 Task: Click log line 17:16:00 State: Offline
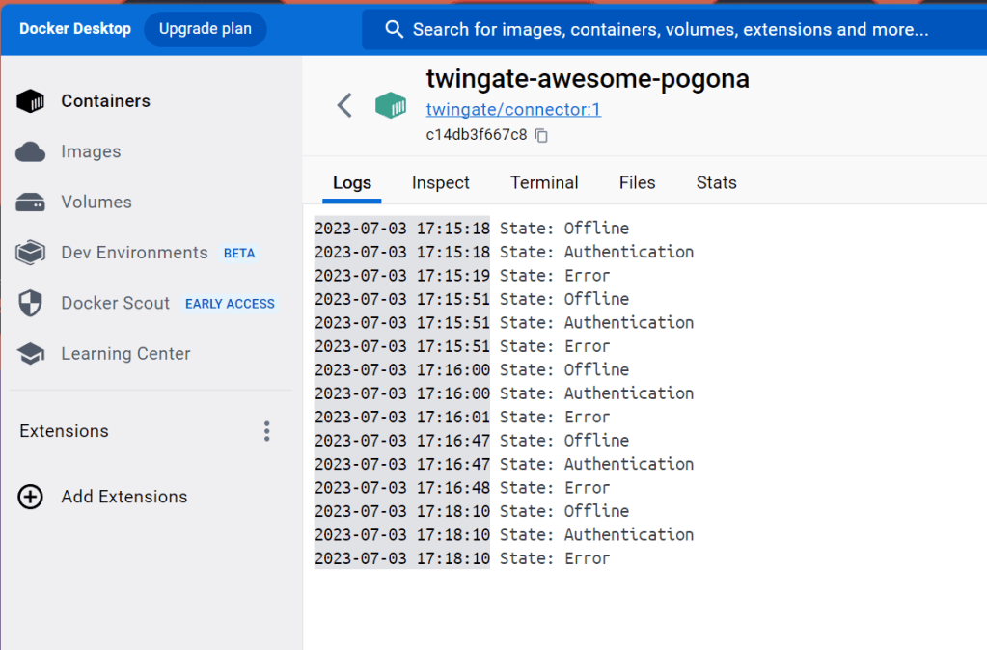pos(472,370)
